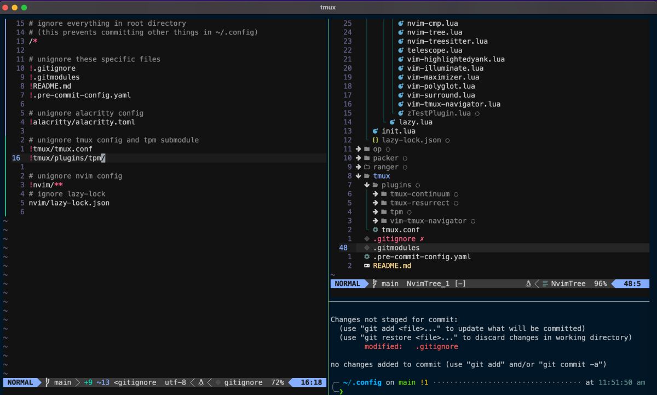This screenshot has width=657, height=395.
Task: Click the tmux window title
Action: click(x=328, y=7)
